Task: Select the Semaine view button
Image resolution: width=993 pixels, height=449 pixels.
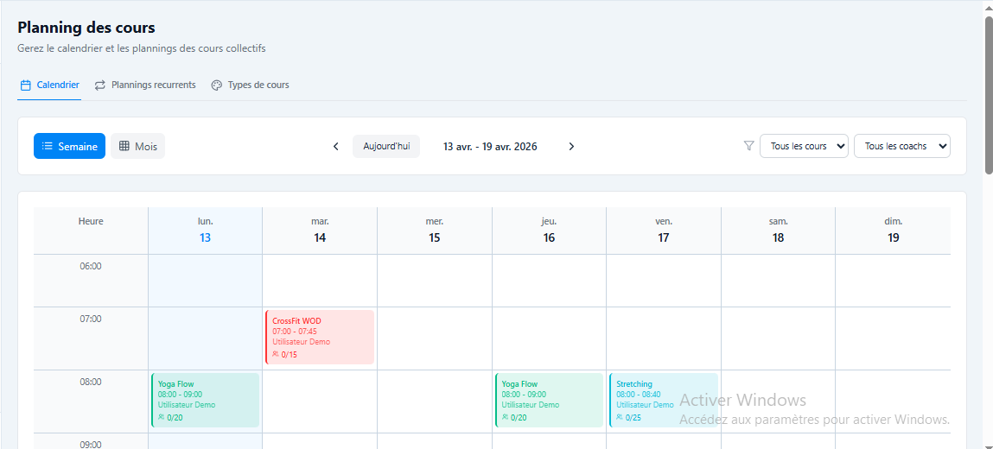Action: (x=70, y=146)
